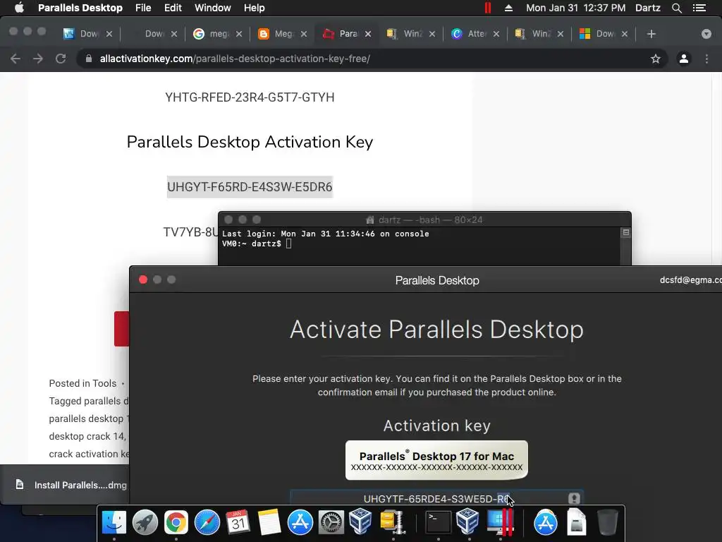Open Spotlight search magnifier

click(x=676, y=8)
